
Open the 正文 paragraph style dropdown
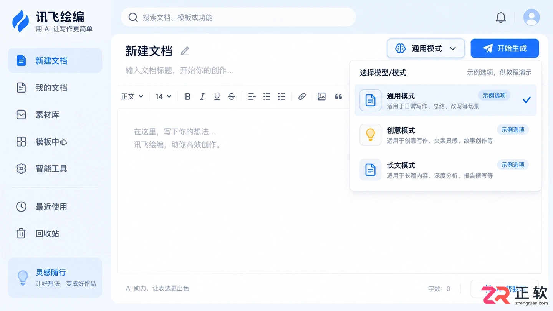(132, 97)
